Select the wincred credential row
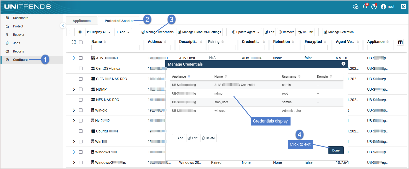409x169 pixels. click(x=256, y=111)
